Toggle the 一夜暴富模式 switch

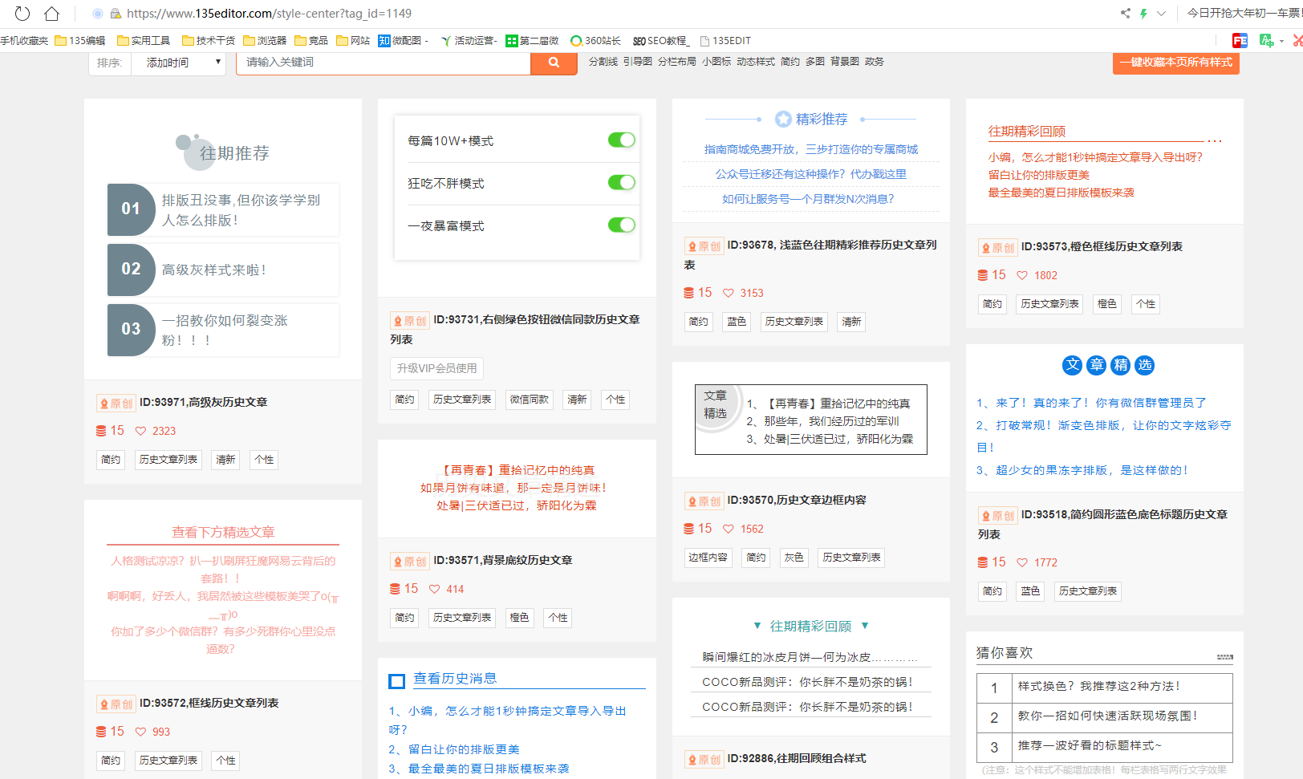click(621, 225)
